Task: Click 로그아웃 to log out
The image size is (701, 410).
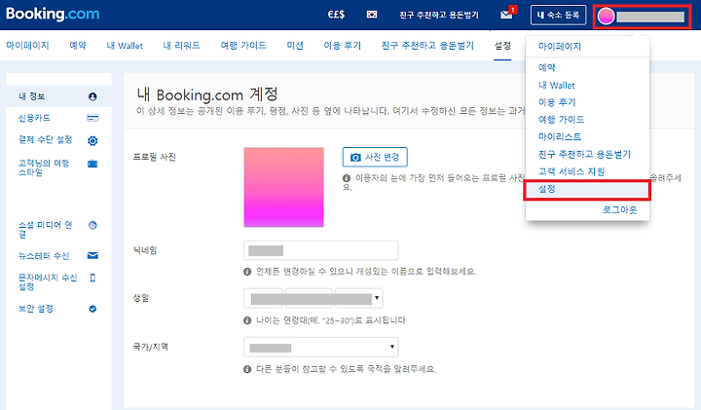Action: tap(619, 209)
